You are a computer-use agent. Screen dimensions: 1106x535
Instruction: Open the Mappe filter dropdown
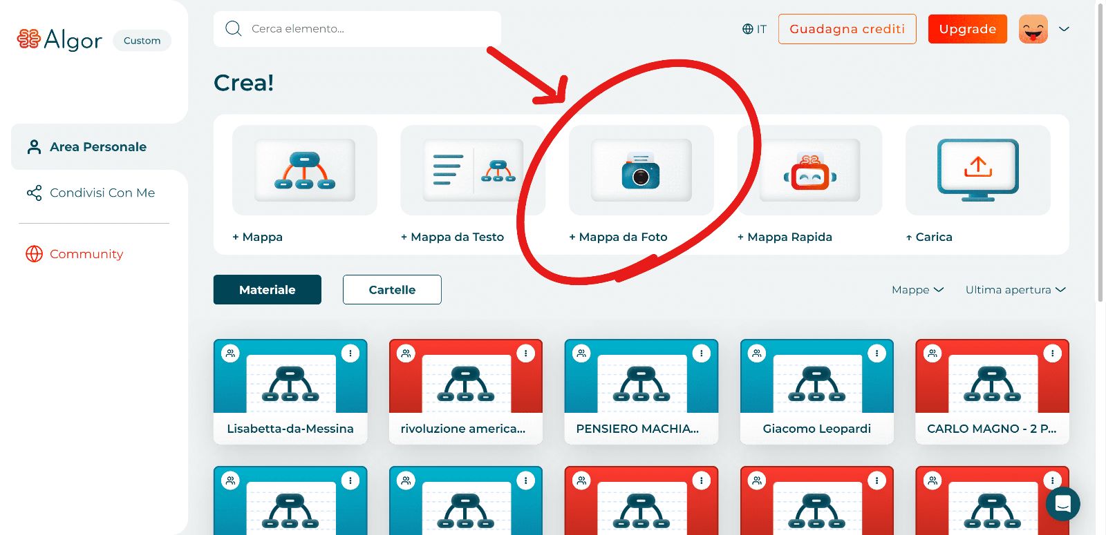[x=917, y=290]
